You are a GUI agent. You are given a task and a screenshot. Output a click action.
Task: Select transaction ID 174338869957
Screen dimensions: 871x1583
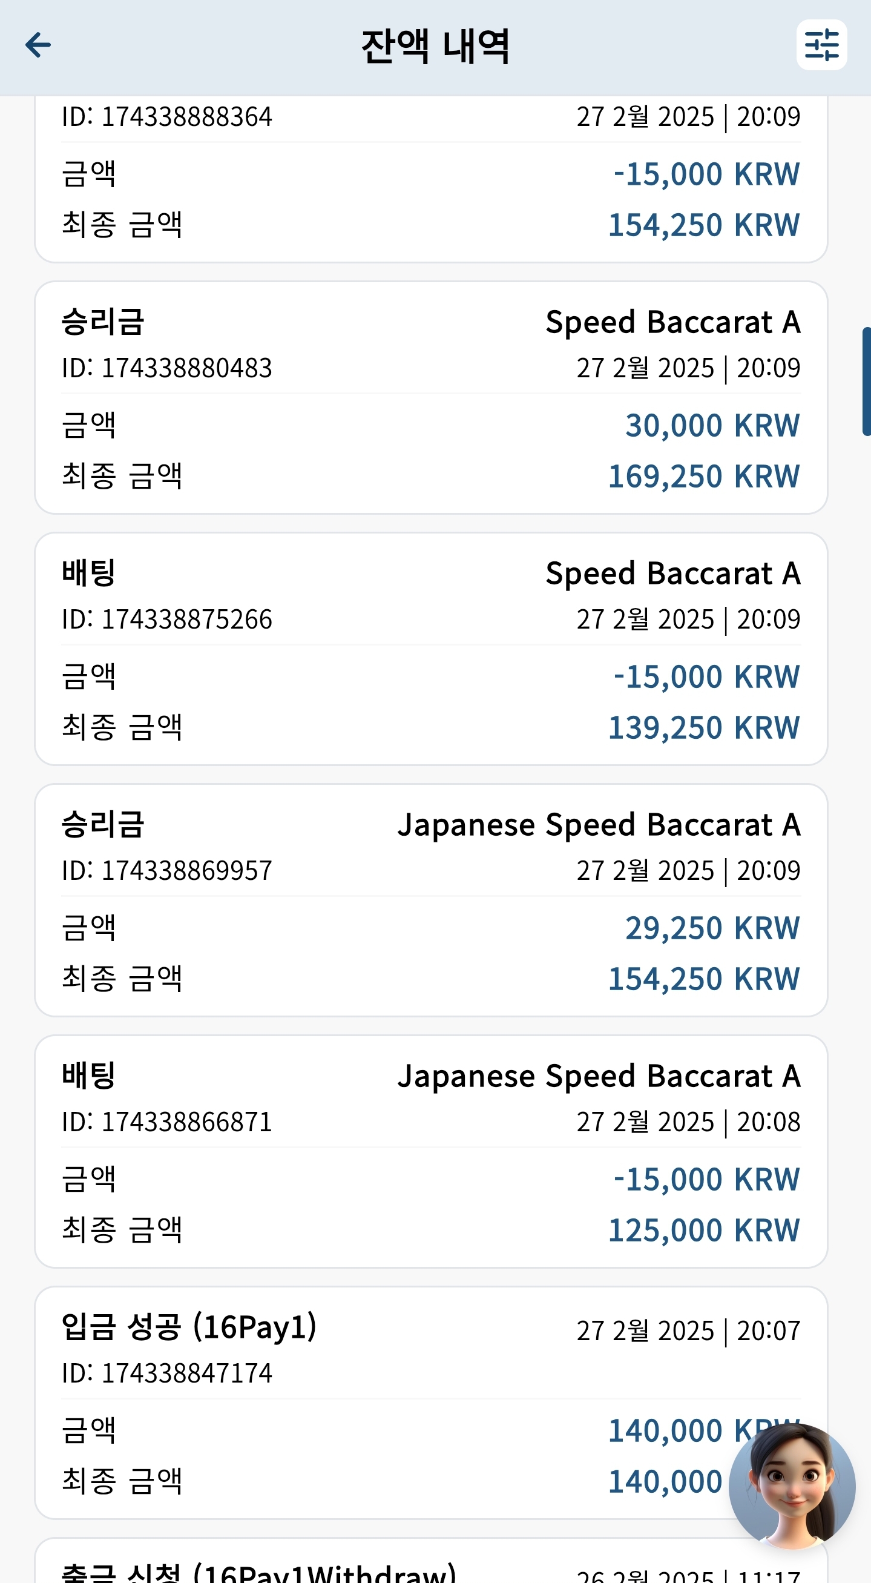tap(166, 871)
